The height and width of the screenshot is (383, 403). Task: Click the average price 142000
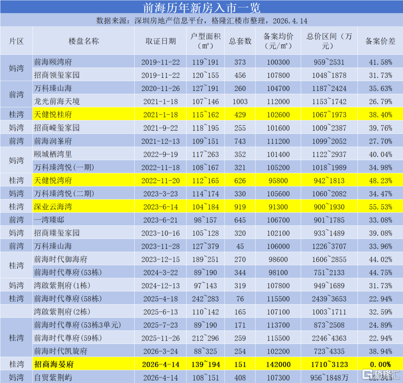278,364
